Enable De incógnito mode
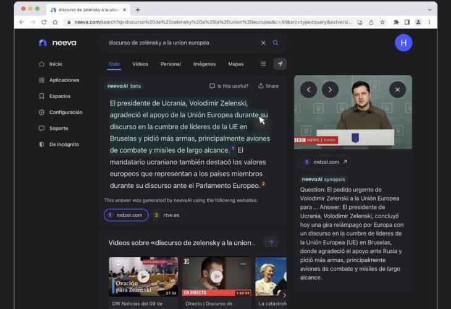Screen dimensions: 451x309 tap(64, 145)
